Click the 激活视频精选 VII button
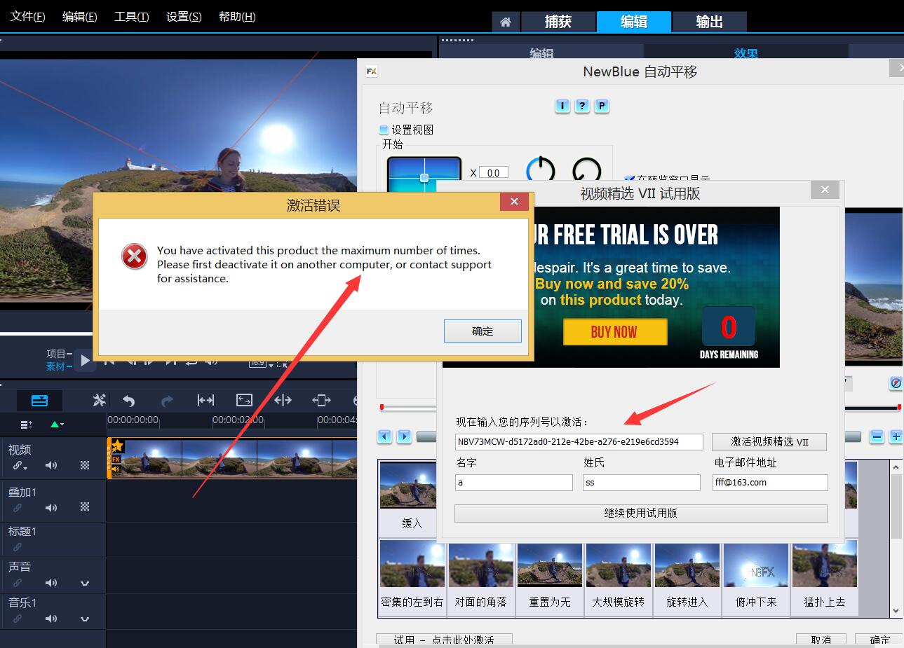The width and height of the screenshot is (904, 648). (x=769, y=441)
